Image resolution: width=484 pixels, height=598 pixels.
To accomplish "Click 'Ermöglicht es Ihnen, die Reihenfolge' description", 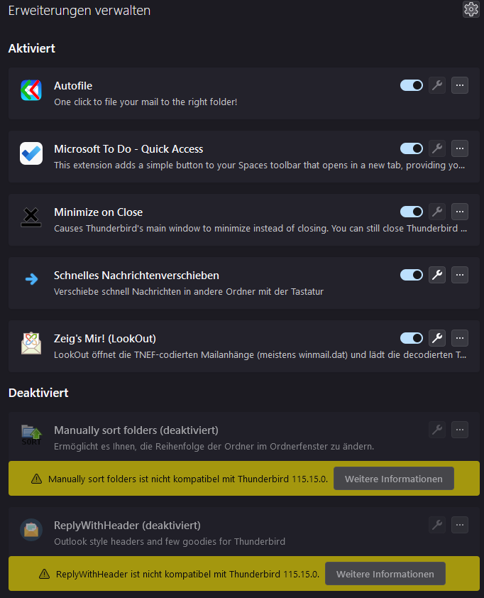I will (x=214, y=446).
